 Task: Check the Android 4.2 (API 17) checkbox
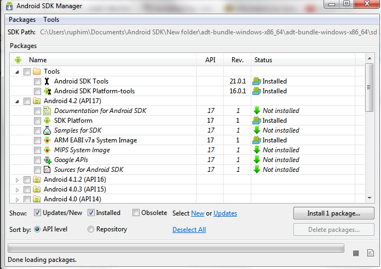(27, 101)
